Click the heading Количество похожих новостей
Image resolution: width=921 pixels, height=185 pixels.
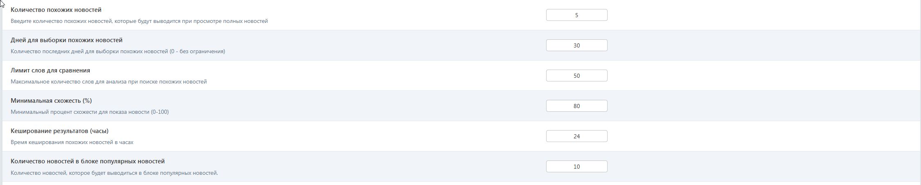coord(56,10)
